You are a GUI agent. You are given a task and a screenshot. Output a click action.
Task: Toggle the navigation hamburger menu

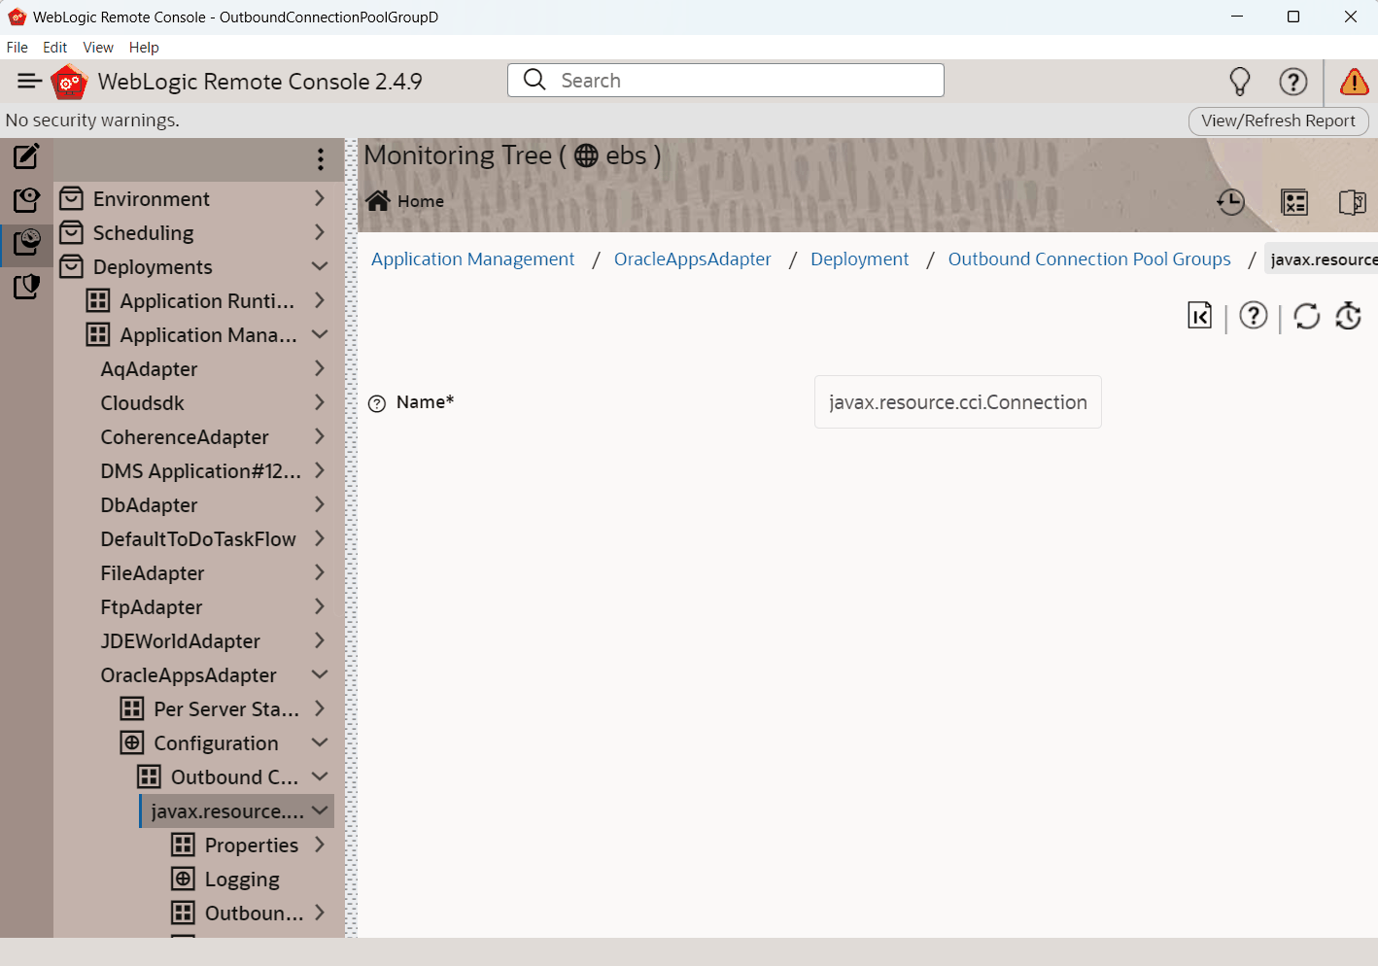29,82
